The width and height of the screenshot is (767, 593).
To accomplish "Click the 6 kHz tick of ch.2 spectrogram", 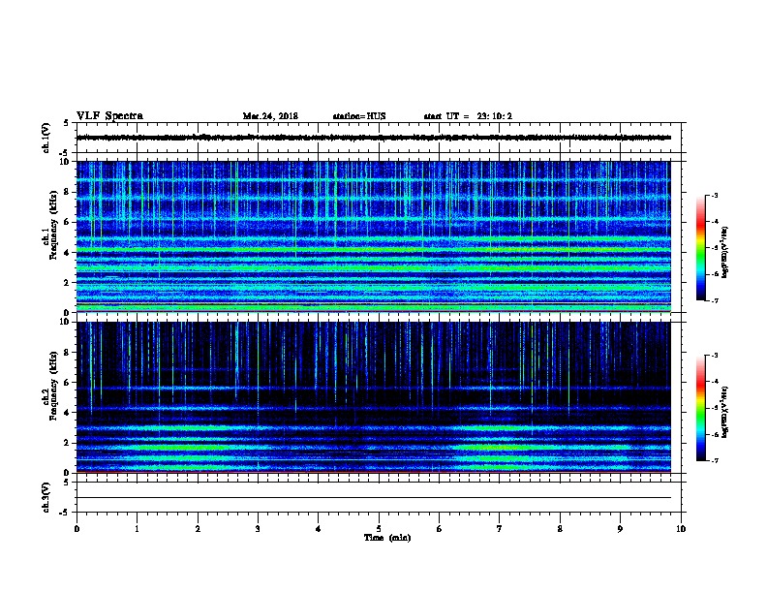I will (x=68, y=382).
